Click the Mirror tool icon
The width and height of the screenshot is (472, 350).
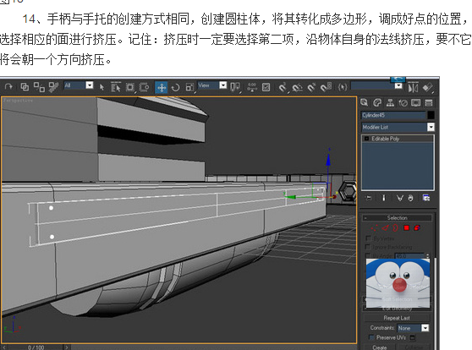click(413, 88)
